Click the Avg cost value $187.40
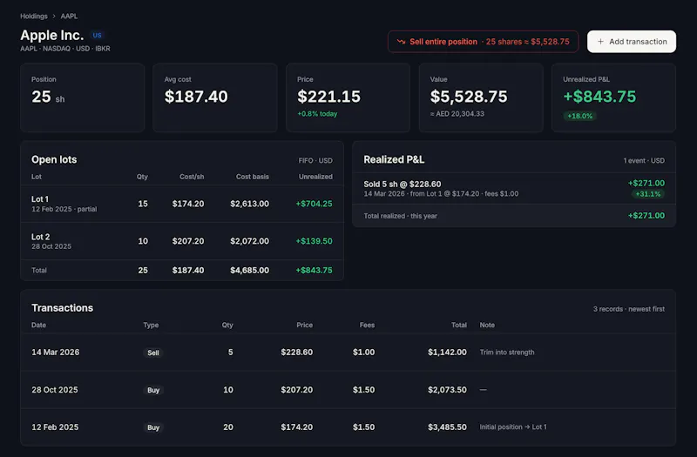 [x=196, y=97]
